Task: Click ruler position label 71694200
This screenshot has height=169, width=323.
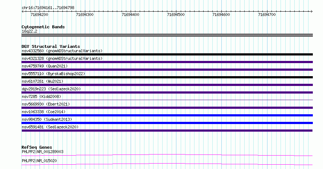Action: [39, 15]
